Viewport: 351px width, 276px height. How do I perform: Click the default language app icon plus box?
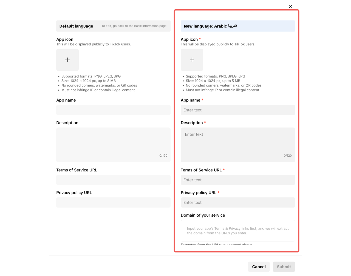tap(67, 60)
